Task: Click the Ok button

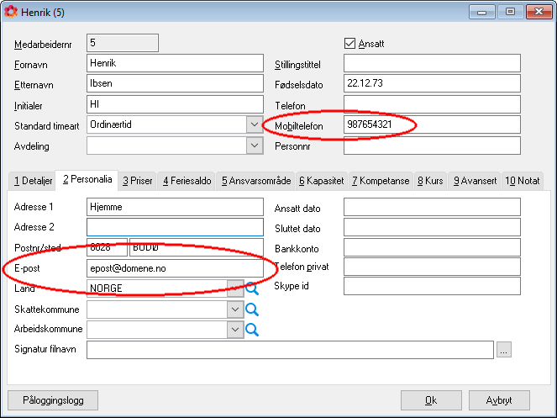Action: pos(431,400)
